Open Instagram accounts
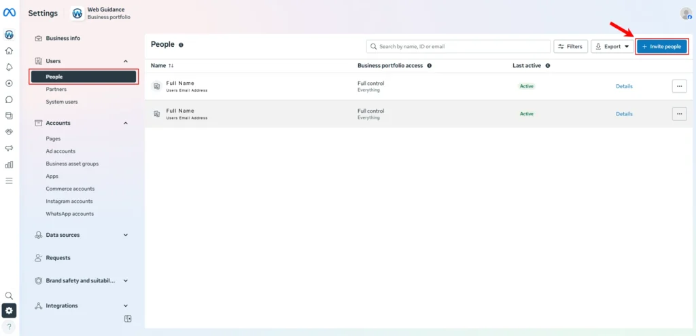Viewport: 696px width, 336px height. coord(69,201)
